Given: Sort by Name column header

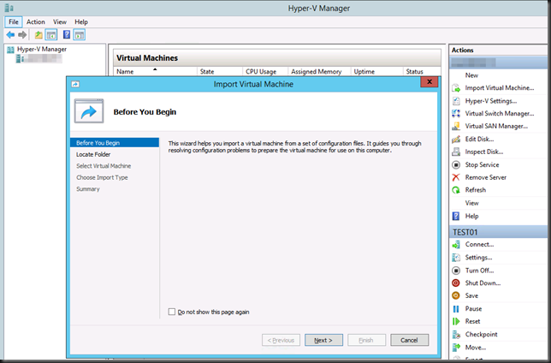Looking at the screenshot, I should (155, 71).
